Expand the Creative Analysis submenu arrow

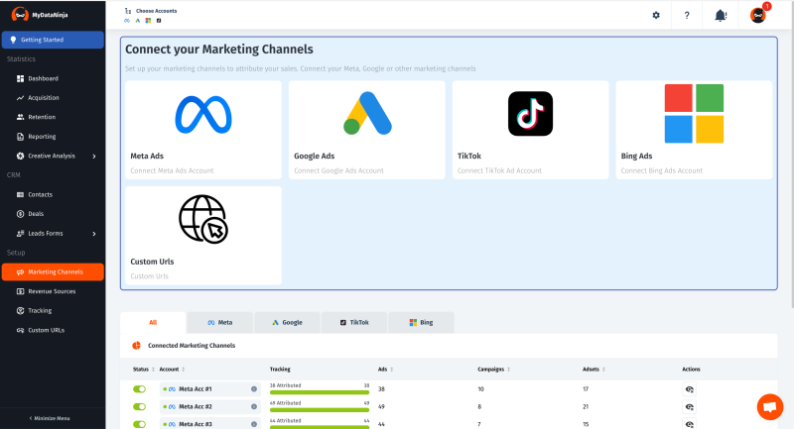[x=94, y=157]
